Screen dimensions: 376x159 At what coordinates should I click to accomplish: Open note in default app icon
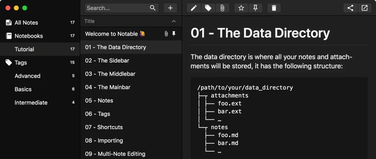pos(365,8)
